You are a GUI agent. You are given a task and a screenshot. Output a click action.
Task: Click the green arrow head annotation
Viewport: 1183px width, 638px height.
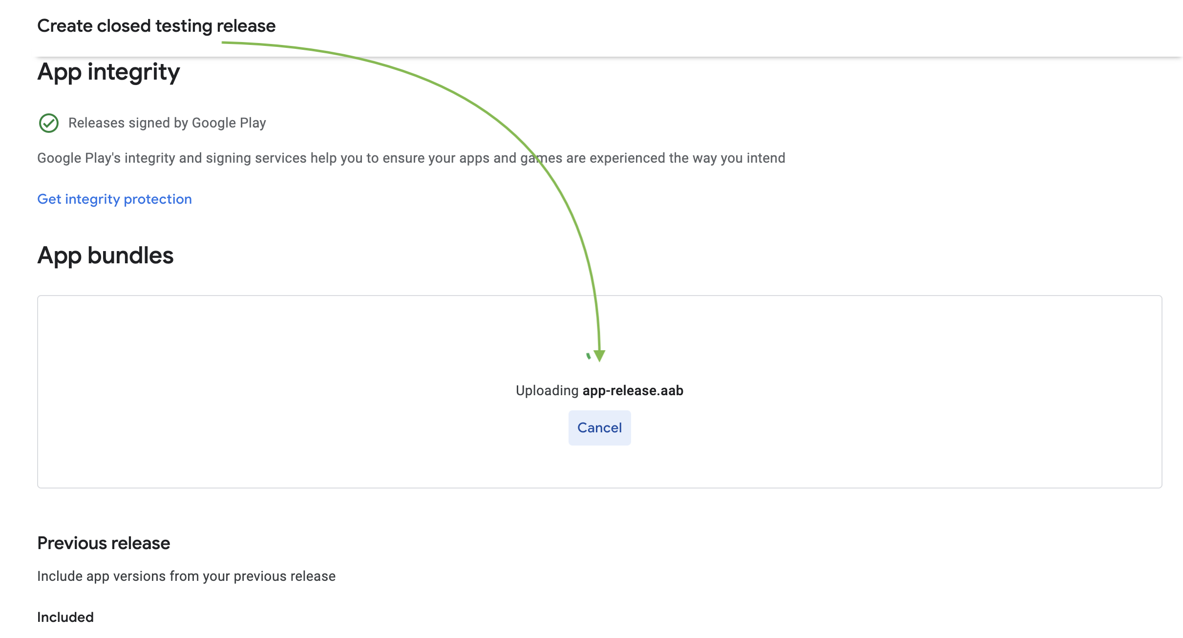(600, 356)
